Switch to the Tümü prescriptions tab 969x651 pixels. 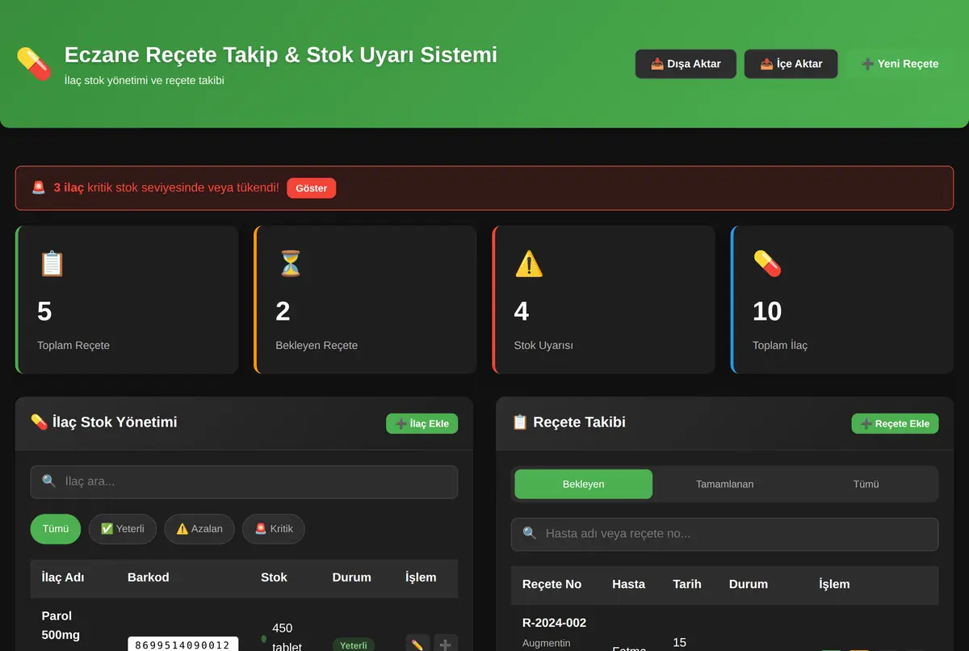(x=866, y=484)
